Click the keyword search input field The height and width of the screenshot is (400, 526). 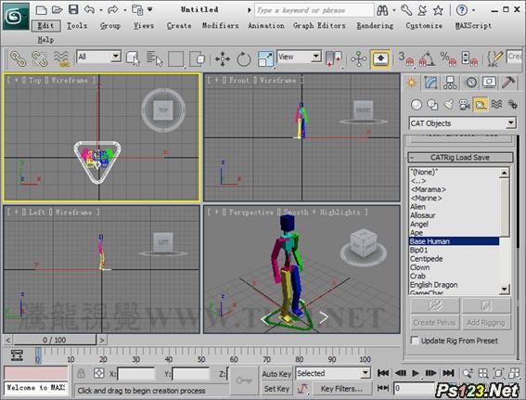[x=314, y=10]
